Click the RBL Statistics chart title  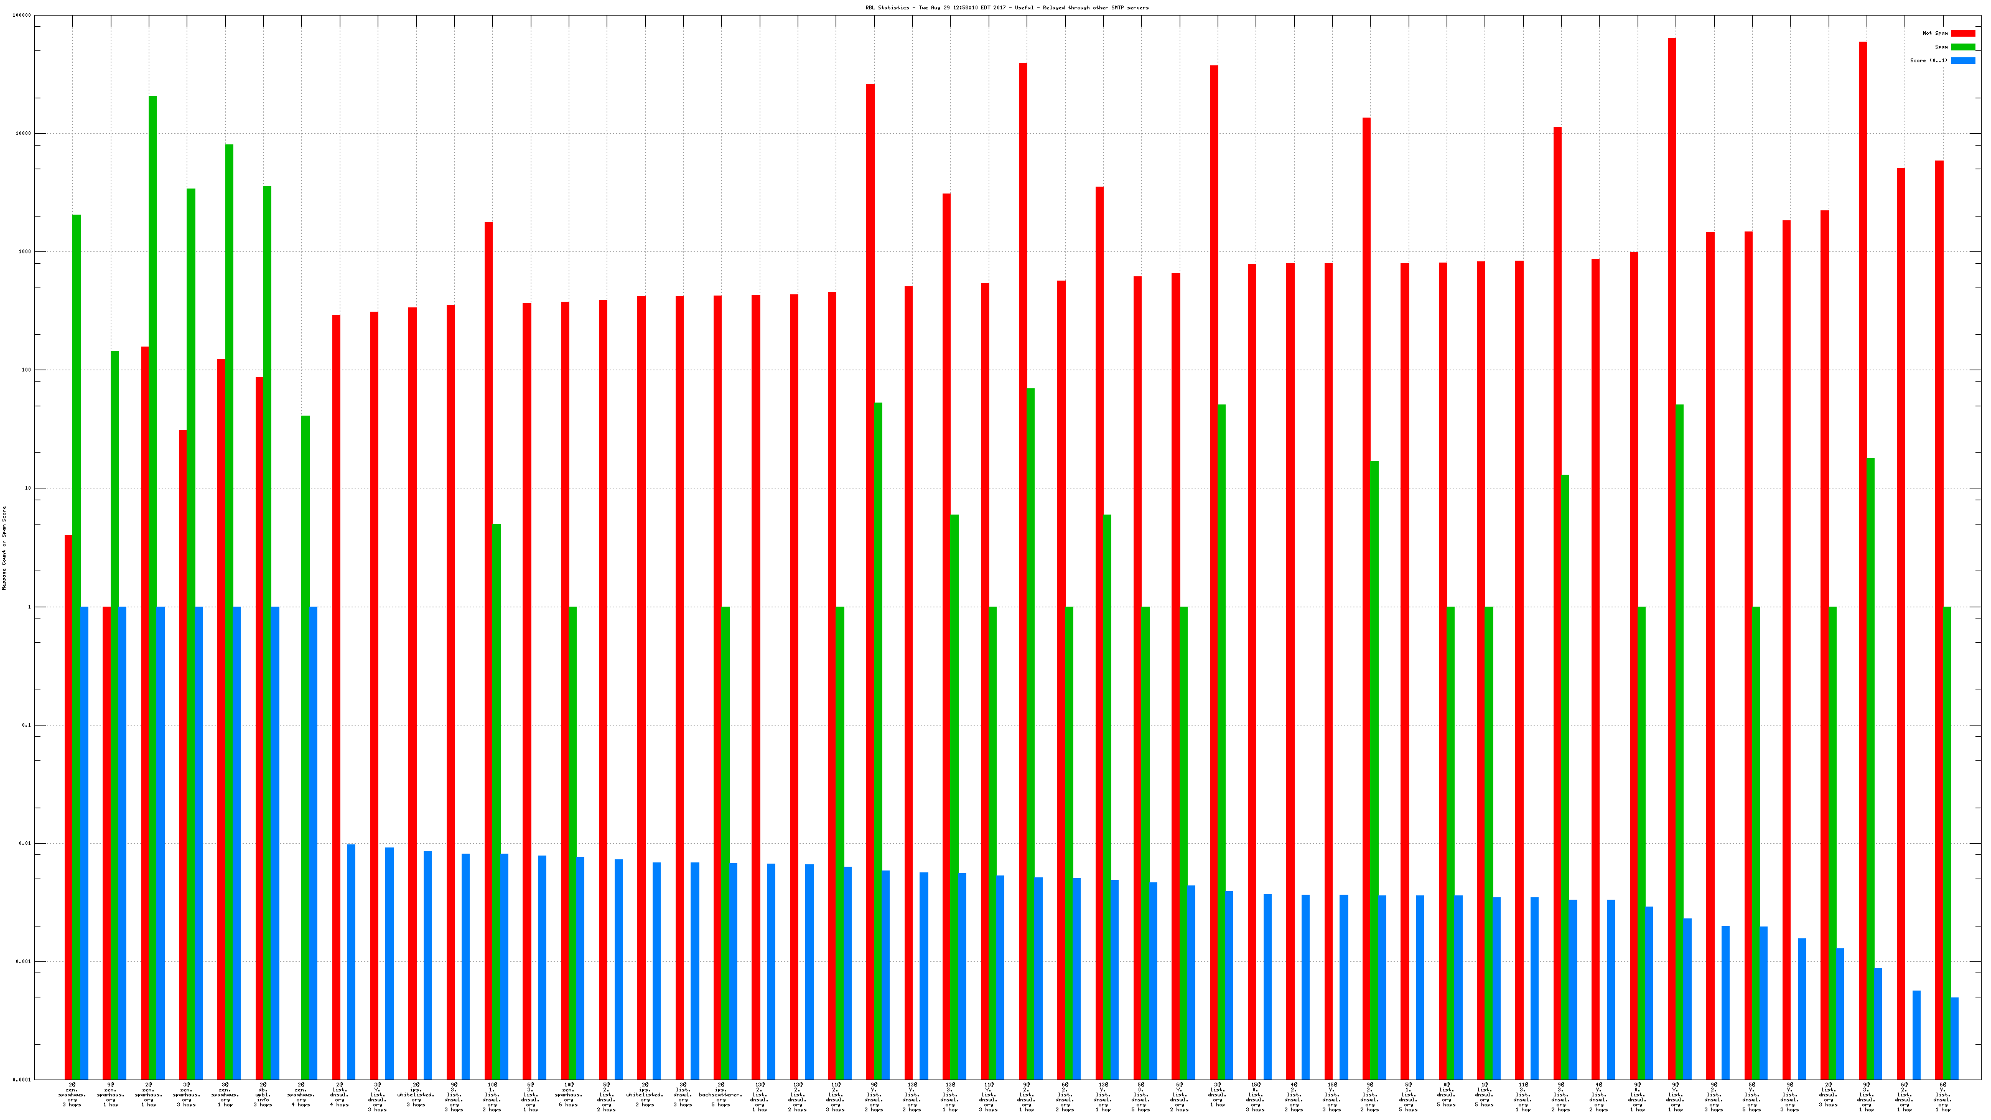coord(1006,7)
